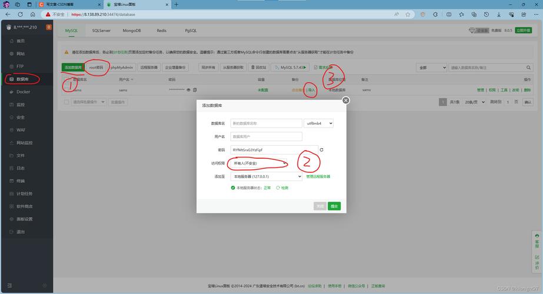Click the 确认 page jump button
The width and height of the screenshot is (543, 294).
point(528,102)
